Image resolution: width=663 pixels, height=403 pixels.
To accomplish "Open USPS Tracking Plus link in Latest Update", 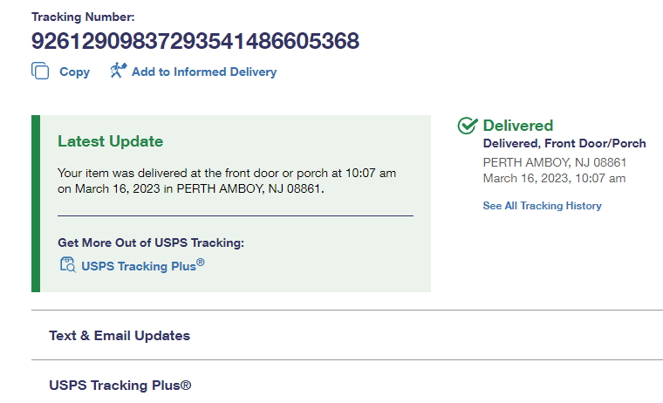I will pyautogui.click(x=142, y=266).
